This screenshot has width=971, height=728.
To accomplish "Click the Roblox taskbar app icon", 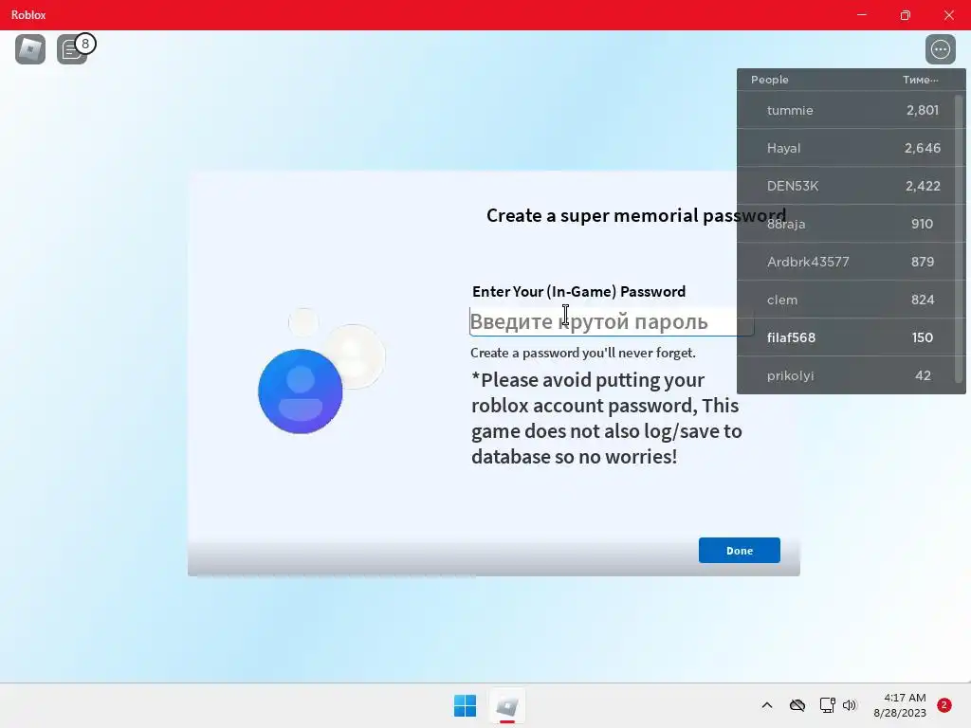I will click(x=507, y=705).
